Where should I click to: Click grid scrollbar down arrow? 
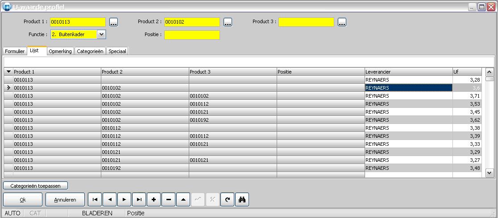coord(490,173)
